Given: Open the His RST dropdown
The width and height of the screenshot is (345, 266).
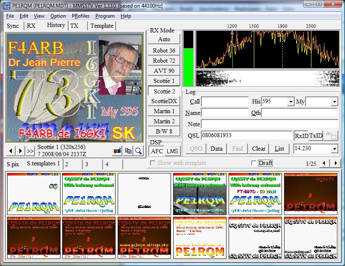Looking at the screenshot, I should [x=290, y=102].
